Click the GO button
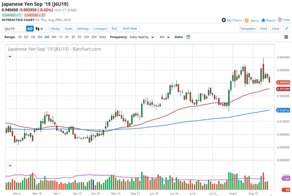 pos(30,29)
